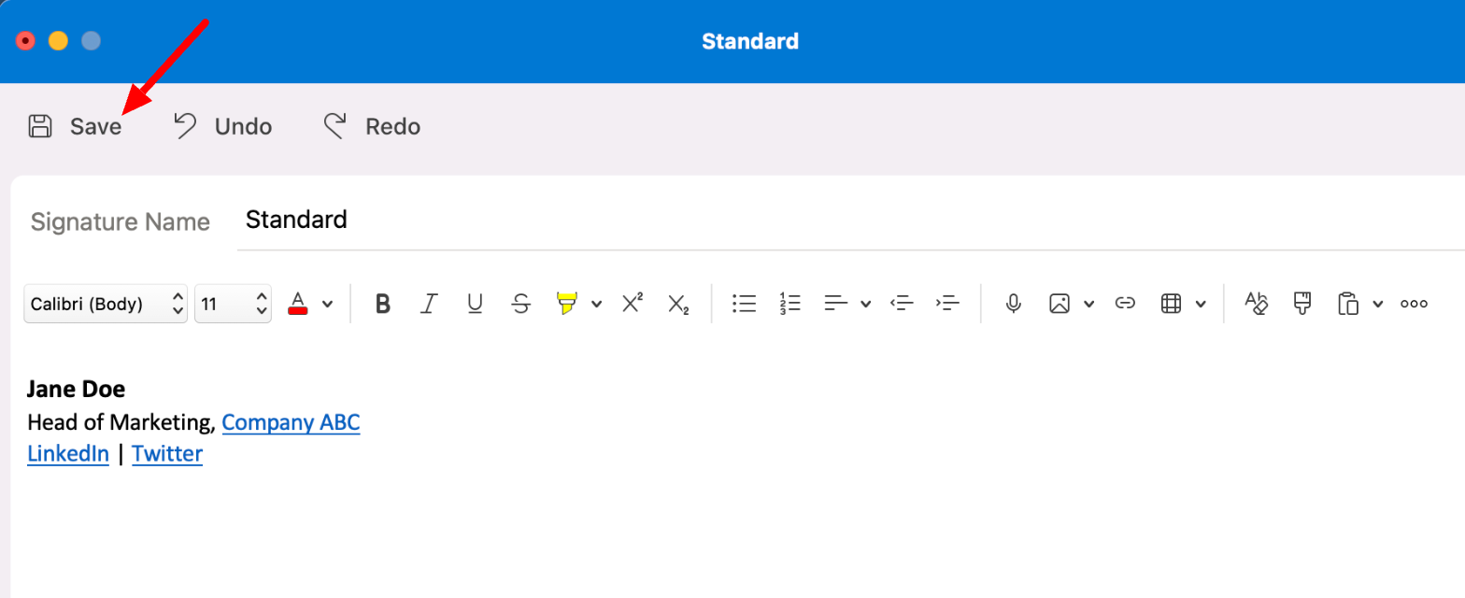Screen dimensions: 1465x598
Task: Click the Save icon in toolbar
Action: (x=39, y=126)
